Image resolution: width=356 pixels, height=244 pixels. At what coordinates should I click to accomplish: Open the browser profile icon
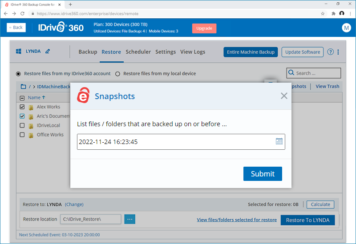pos(342,13)
